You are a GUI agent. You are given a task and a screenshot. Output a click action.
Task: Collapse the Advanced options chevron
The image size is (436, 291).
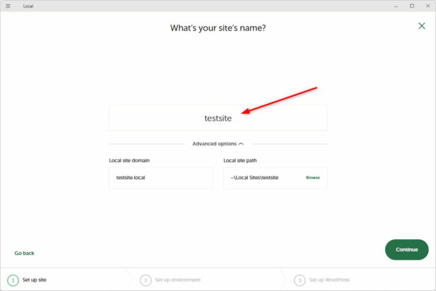point(241,144)
